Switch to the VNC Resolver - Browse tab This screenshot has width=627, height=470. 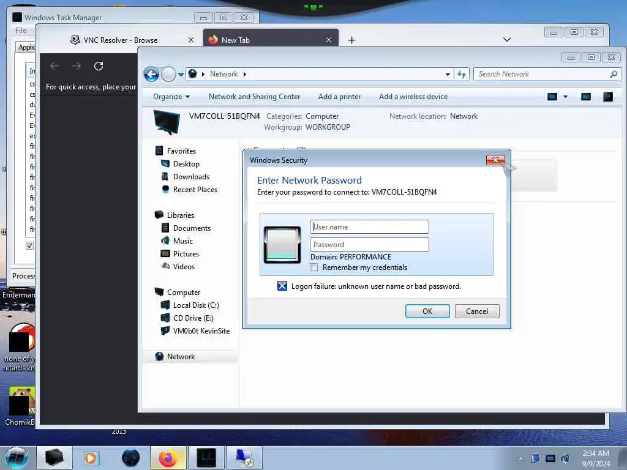[120, 40]
